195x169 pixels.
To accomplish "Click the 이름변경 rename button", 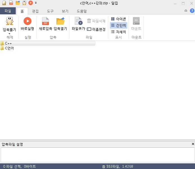I will [x=96, y=29].
